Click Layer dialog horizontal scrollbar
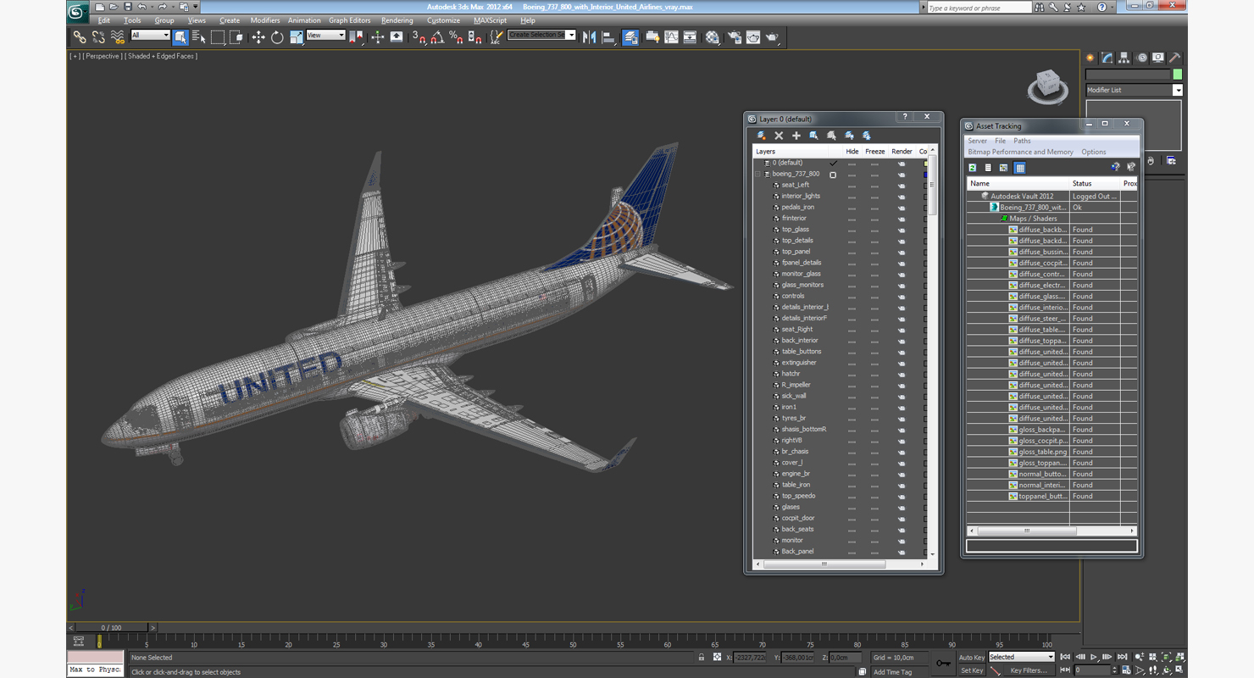1254x678 pixels. coord(824,564)
